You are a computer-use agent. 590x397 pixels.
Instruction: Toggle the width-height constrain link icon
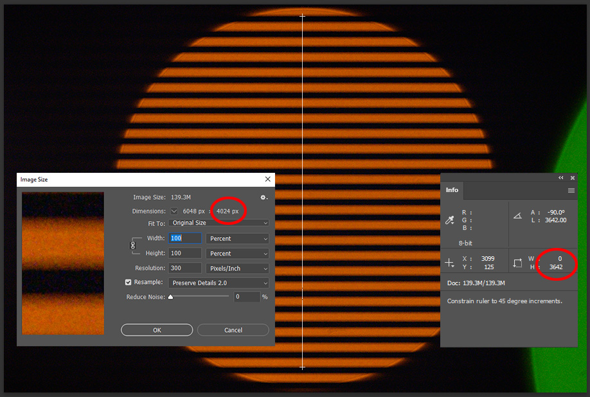pos(133,245)
